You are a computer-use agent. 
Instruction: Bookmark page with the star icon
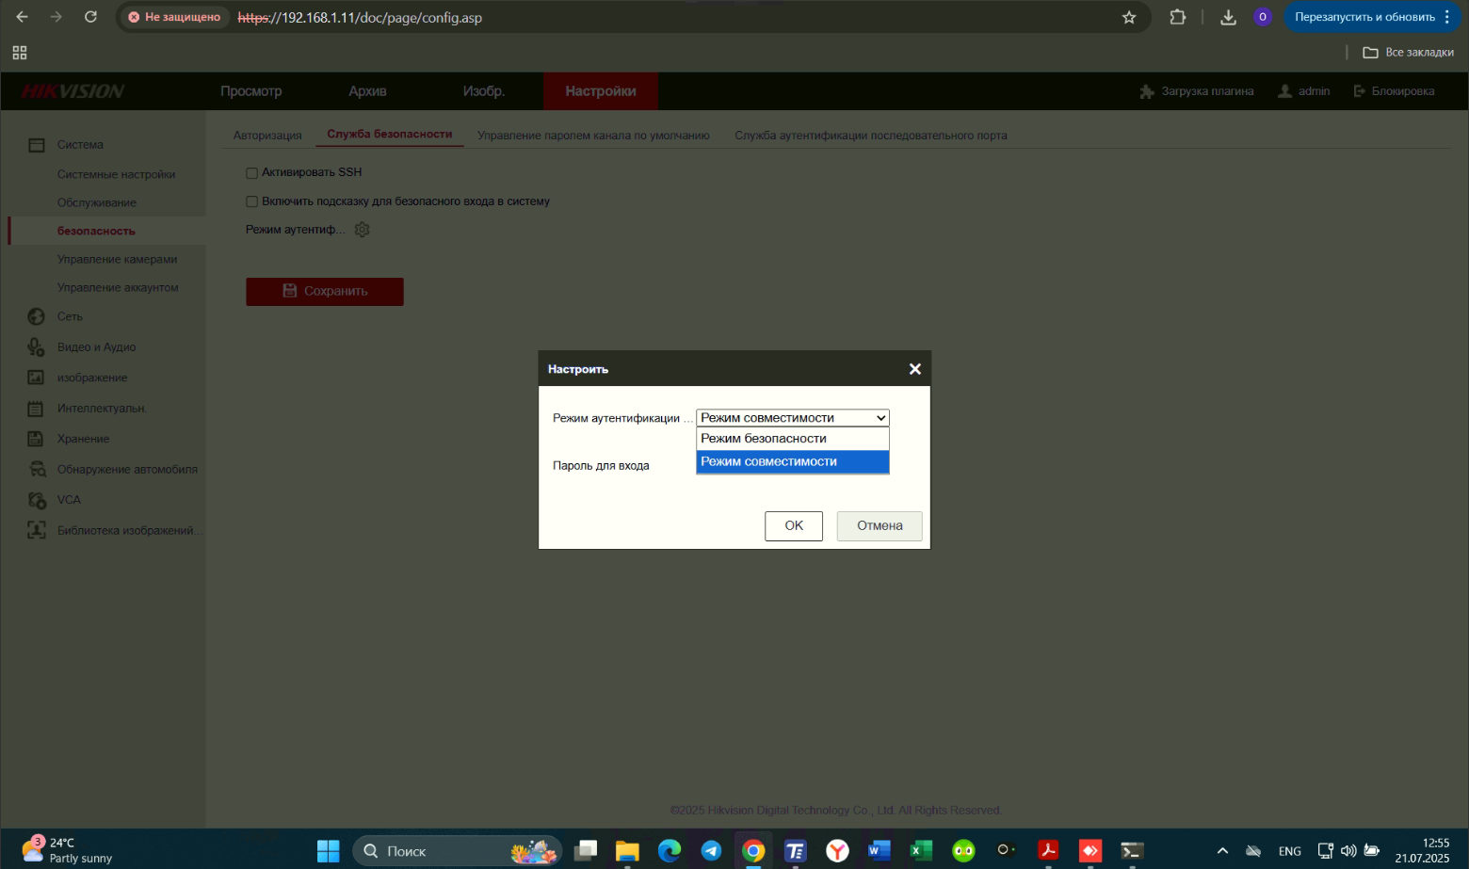click(1129, 17)
